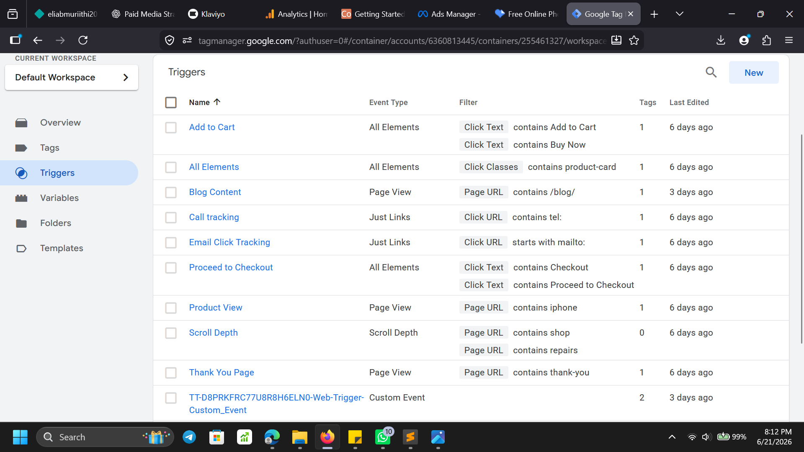Click the Last Edited column header

(689, 103)
